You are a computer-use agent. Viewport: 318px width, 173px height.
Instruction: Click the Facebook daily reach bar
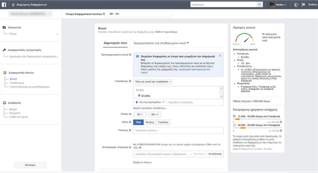pos(257,119)
